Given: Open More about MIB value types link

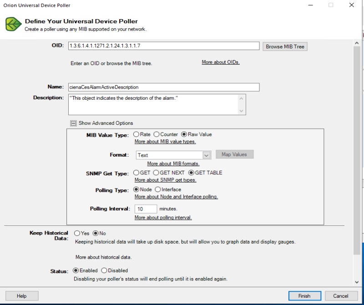Looking at the screenshot, I should coord(165,142).
